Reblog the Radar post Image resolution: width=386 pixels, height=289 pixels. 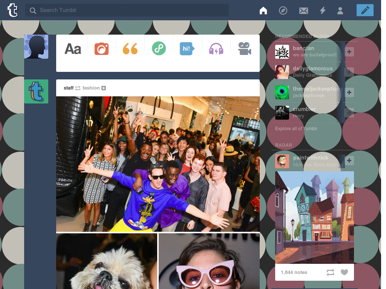330,272
